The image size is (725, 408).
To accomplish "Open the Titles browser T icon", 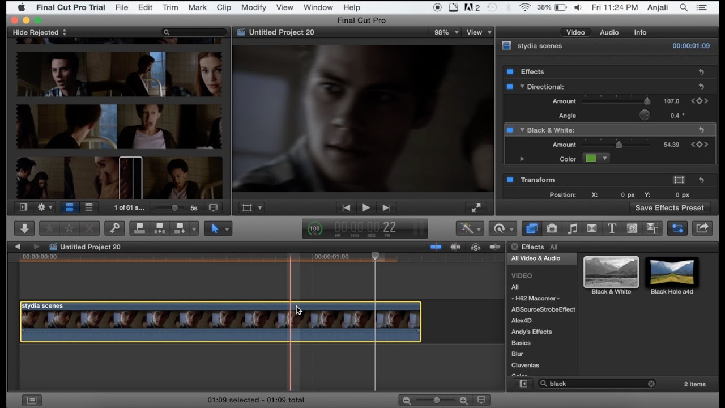I will point(612,228).
